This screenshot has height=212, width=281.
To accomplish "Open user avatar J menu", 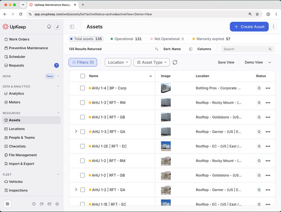I will click(57, 27).
